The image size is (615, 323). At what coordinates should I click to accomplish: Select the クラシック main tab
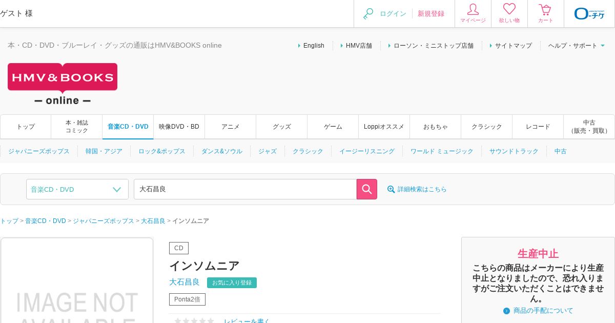(x=487, y=127)
